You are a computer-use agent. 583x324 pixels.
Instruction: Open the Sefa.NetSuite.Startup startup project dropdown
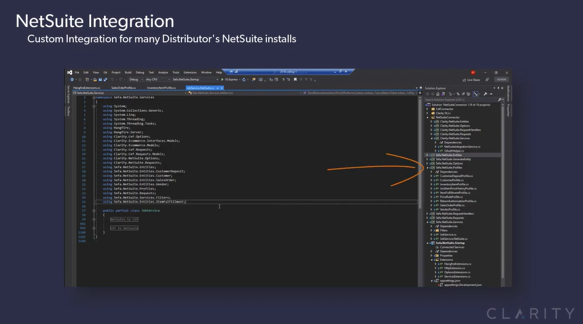click(x=195, y=79)
